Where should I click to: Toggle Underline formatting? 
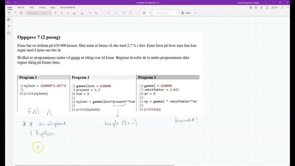(68, 13)
